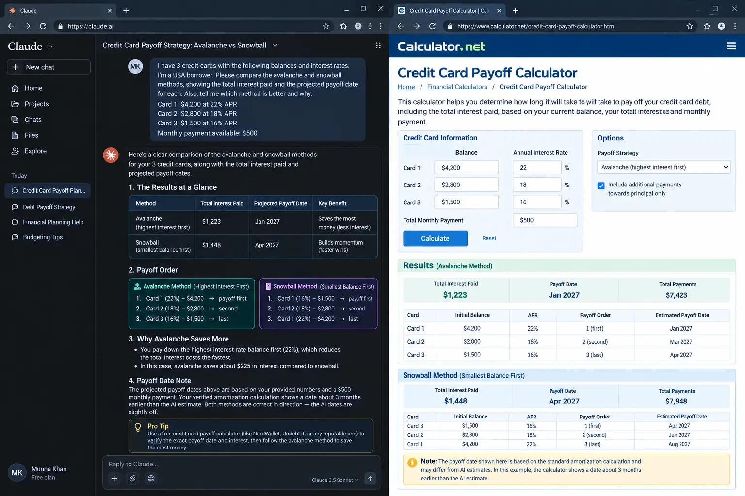Click the Total Payments $7,423 value
The image size is (745, 496).
tap(677, 295)
